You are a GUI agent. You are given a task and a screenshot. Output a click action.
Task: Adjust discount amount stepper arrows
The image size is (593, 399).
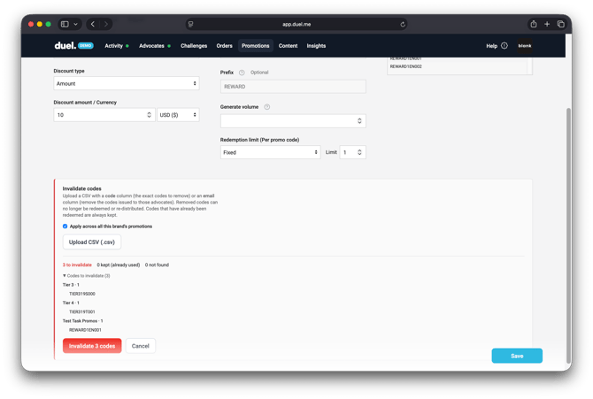(x=149, y=115)
